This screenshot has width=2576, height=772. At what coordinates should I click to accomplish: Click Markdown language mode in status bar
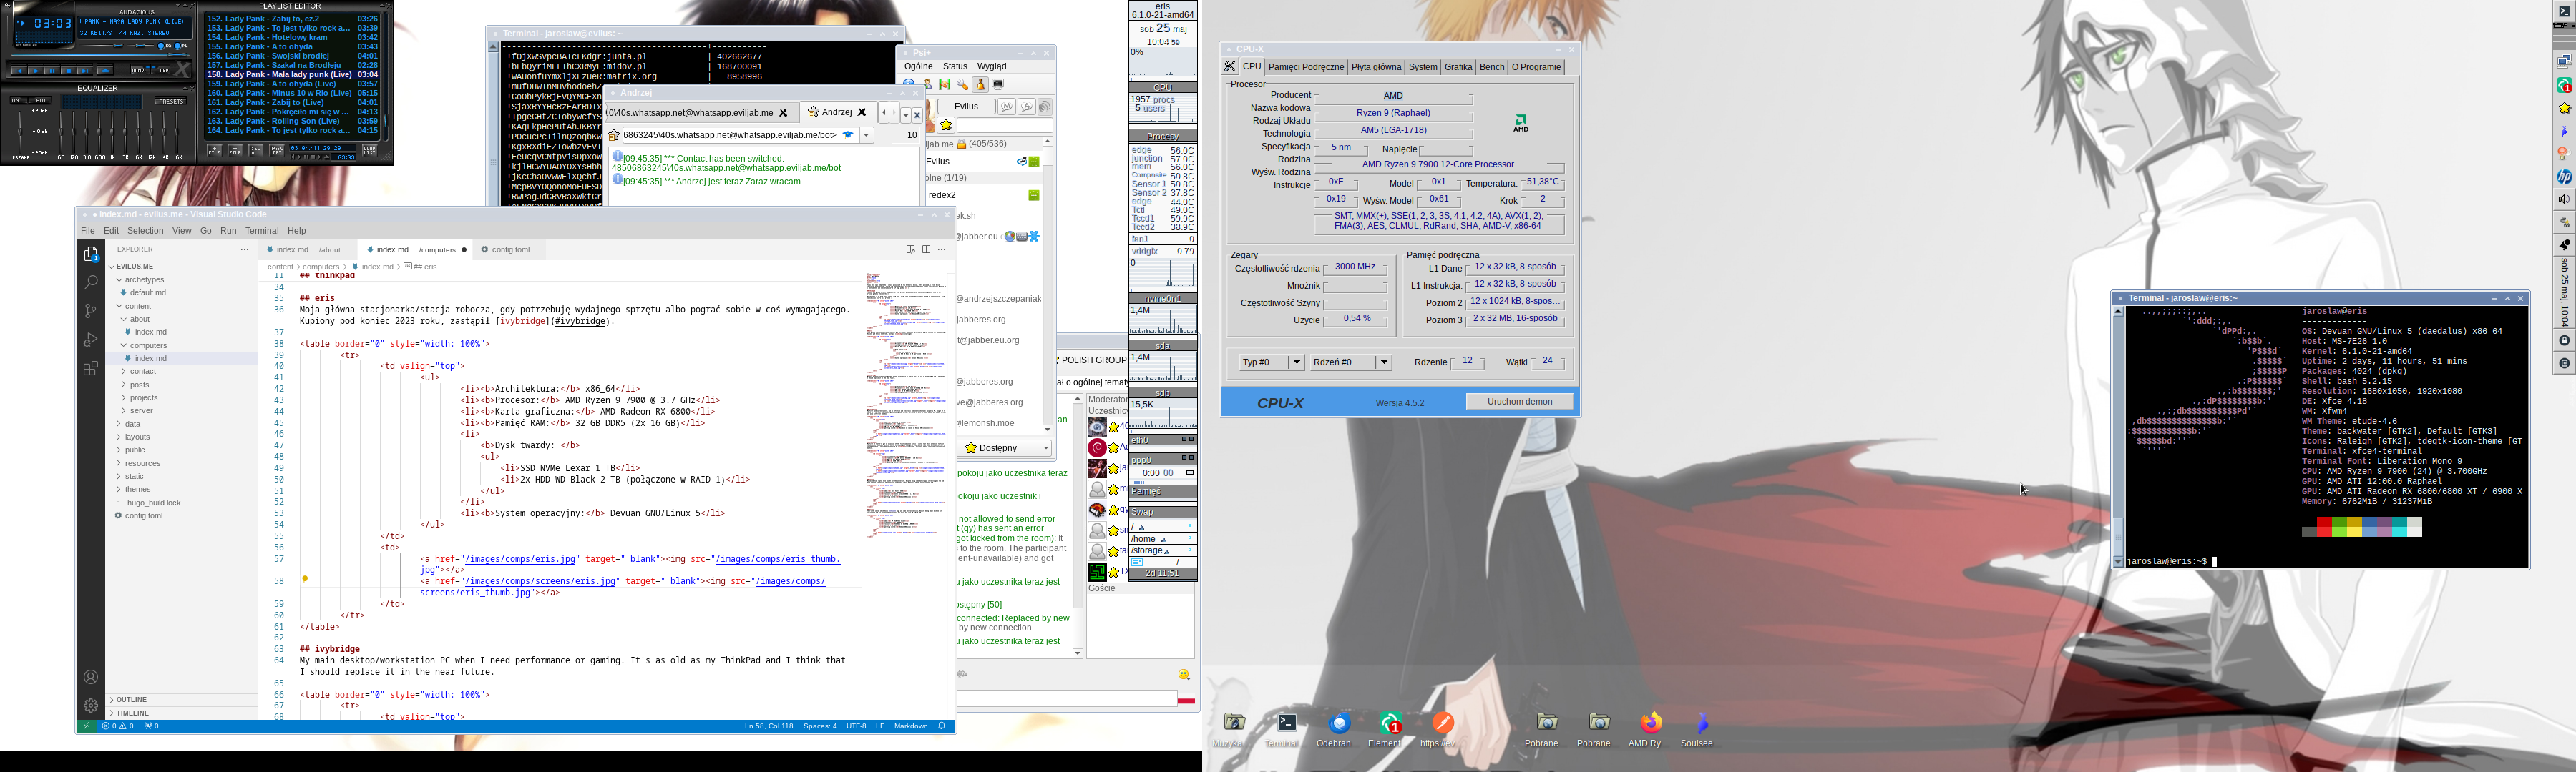(x=910, y=726)
